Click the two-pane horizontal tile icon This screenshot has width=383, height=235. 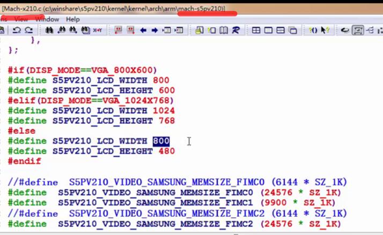tap(281, 30)
